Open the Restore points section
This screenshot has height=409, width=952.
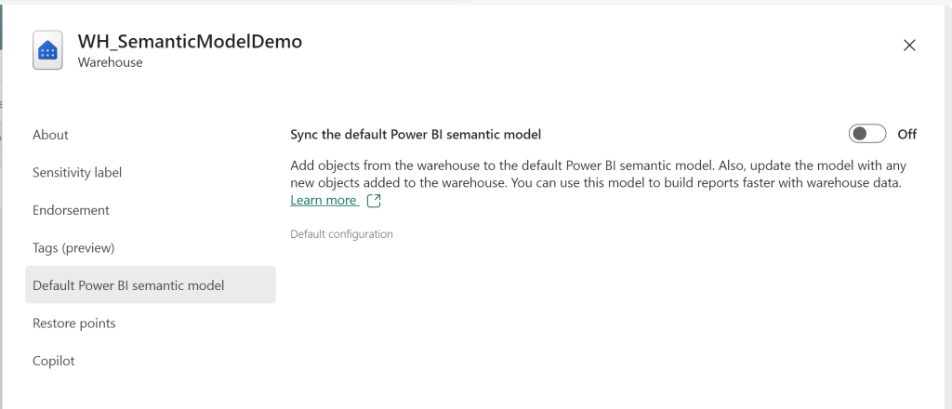74,323
